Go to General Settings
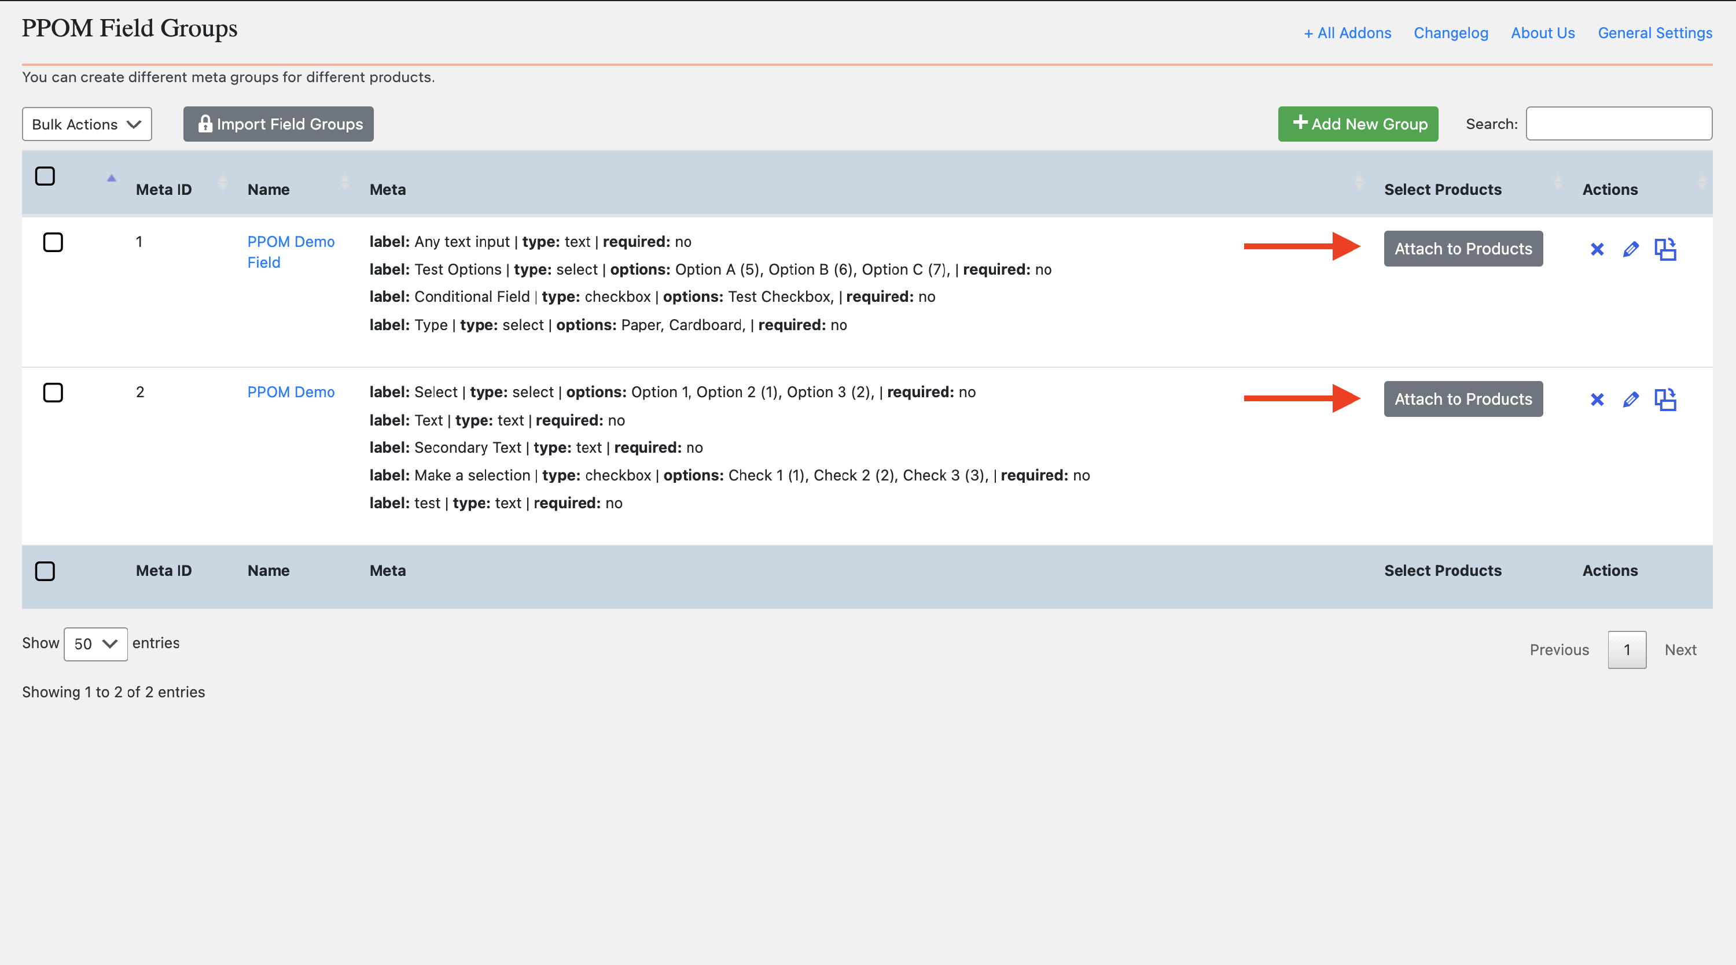This screenshot has height=965, width=1736. 1654,32
